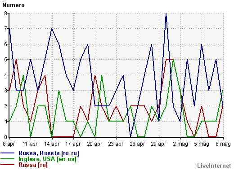
Task: Click the blue Russa, Russia [ru-ru] legend label
Action: pos(49,153)
